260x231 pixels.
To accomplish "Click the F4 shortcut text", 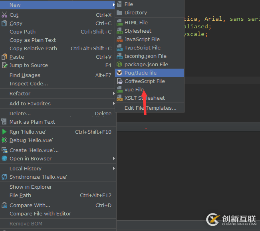I will (x=108, y=65).
